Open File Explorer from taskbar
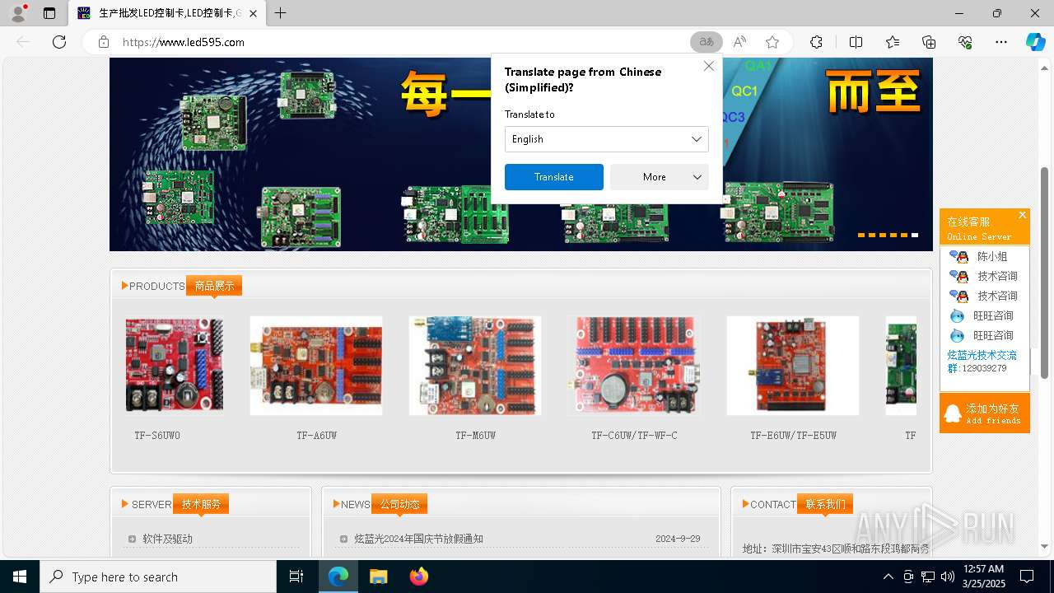 pyautogui.click(x=378, y=577)
